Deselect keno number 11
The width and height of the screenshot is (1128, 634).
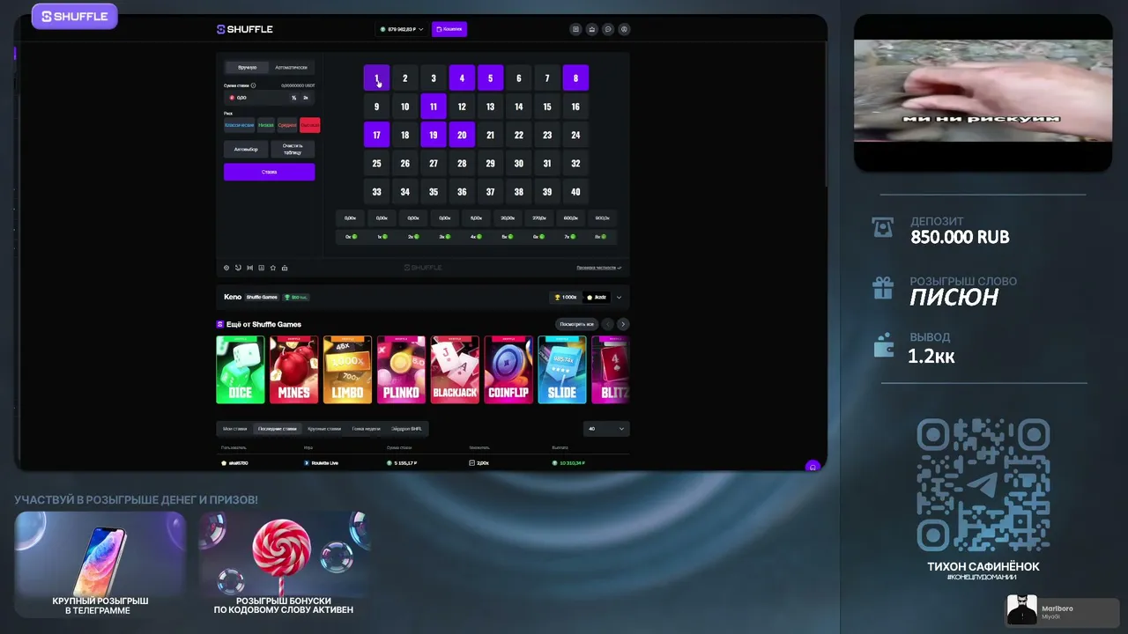(x=434, y=107)
